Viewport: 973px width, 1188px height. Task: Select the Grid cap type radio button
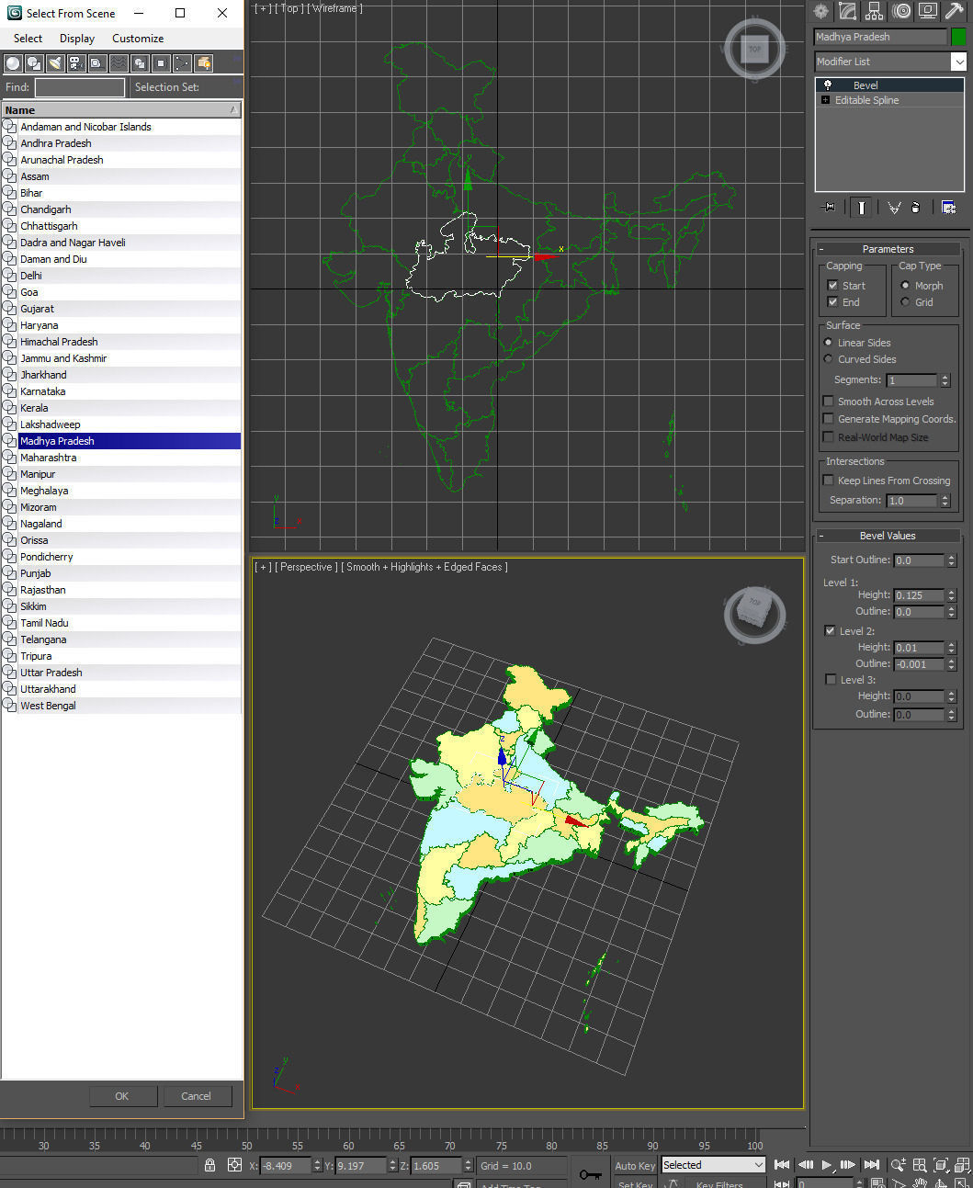coord(906,301)
